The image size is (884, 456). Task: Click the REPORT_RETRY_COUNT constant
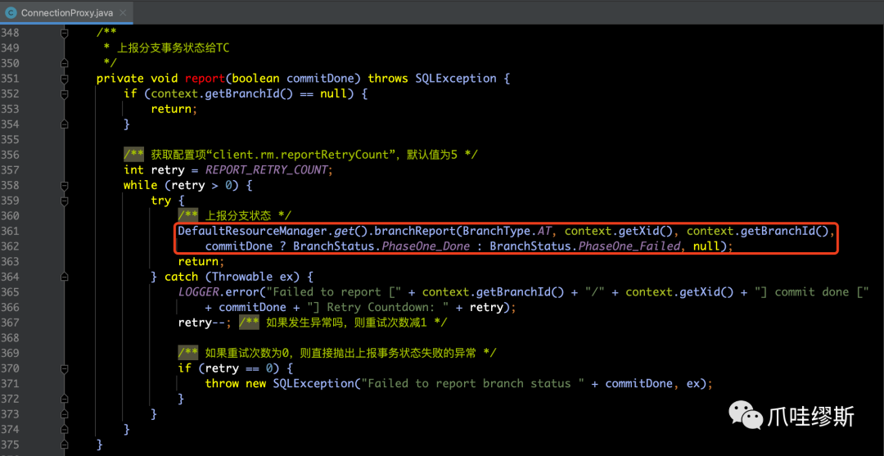click(266, 169)
